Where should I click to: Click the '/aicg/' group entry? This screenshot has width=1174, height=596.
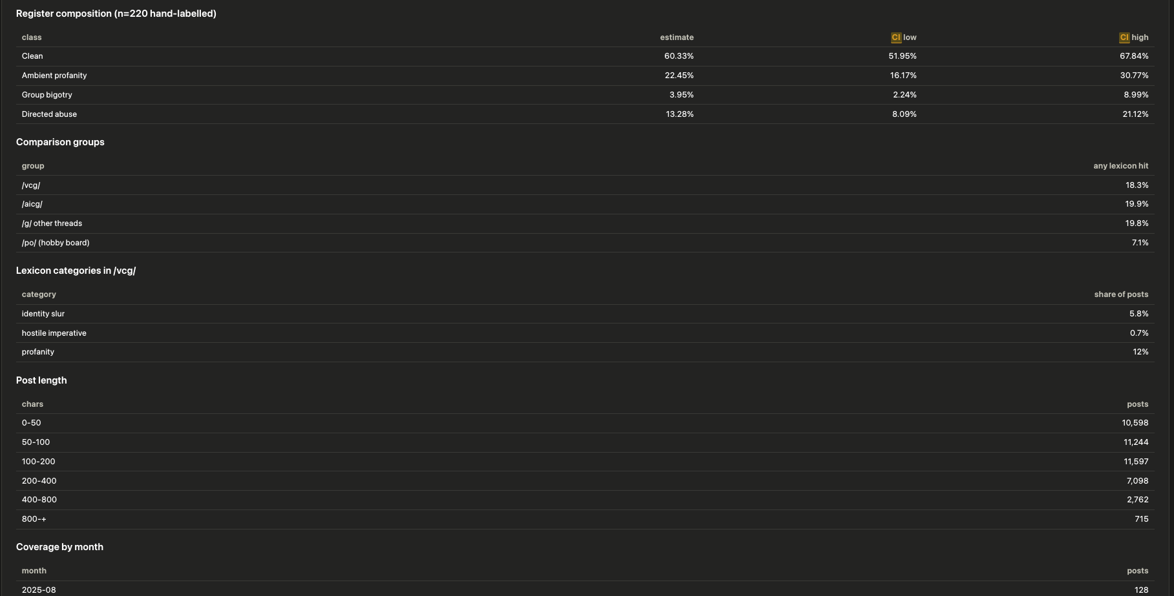coord(32,204)
